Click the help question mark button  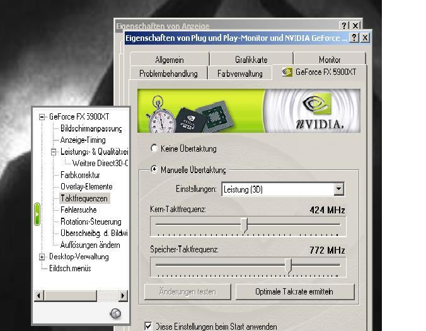(x=354, y=37)
